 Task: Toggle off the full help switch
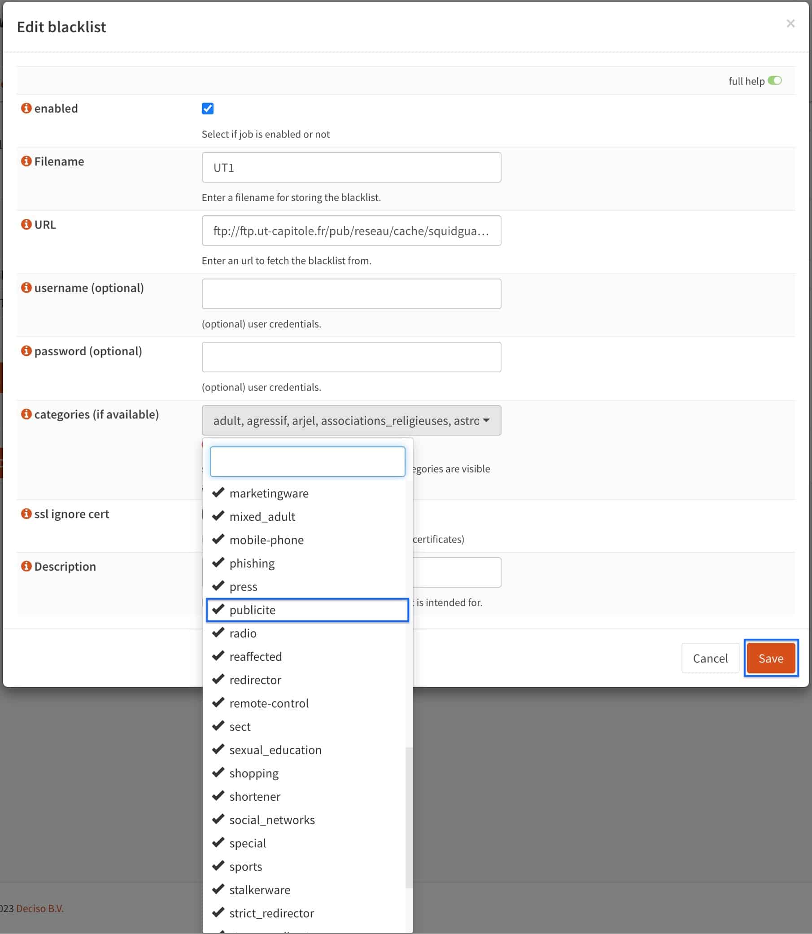coord(776,81)
